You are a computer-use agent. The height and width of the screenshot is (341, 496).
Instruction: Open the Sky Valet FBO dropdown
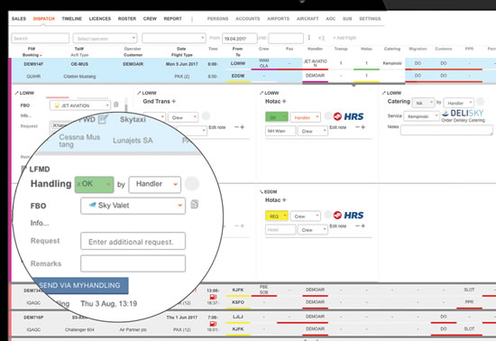pyautogui.click(x=133, y=206)
